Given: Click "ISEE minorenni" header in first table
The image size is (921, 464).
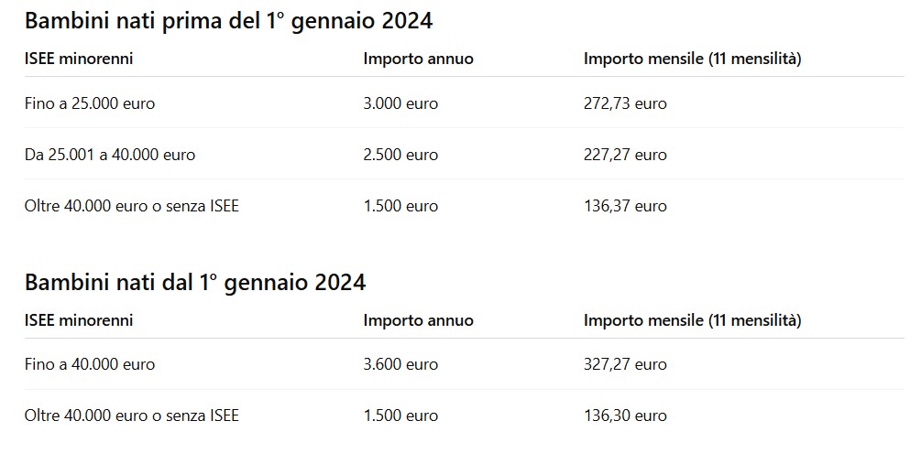Looking at the screenshot, I should (x=79, y=59).
